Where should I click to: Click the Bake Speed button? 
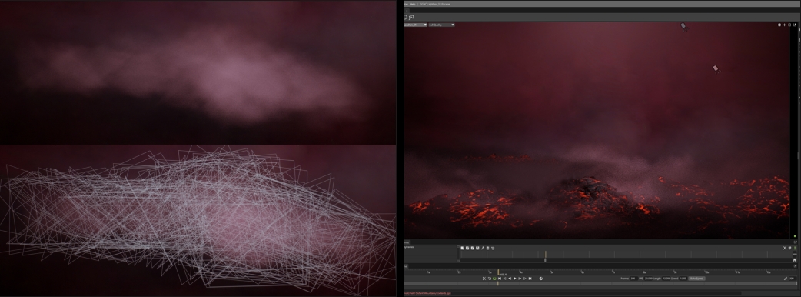[697, 279]
